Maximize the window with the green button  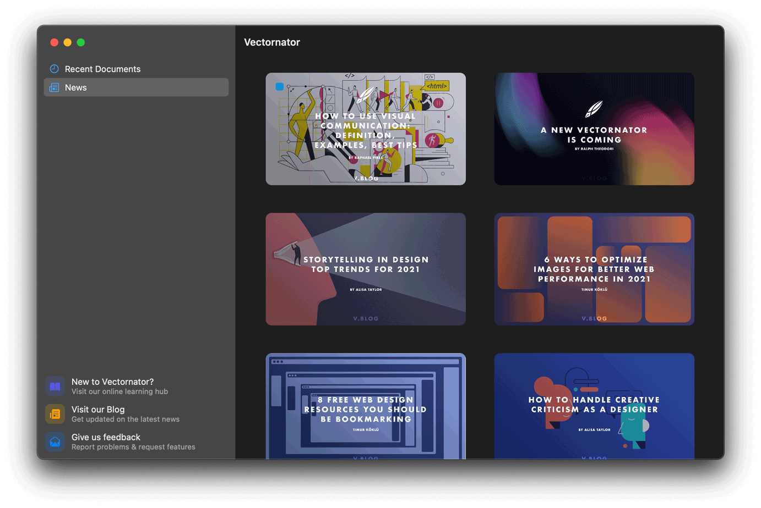pos(81,42)
